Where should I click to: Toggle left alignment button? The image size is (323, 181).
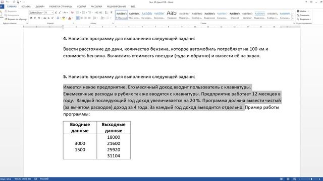(78, 18)
